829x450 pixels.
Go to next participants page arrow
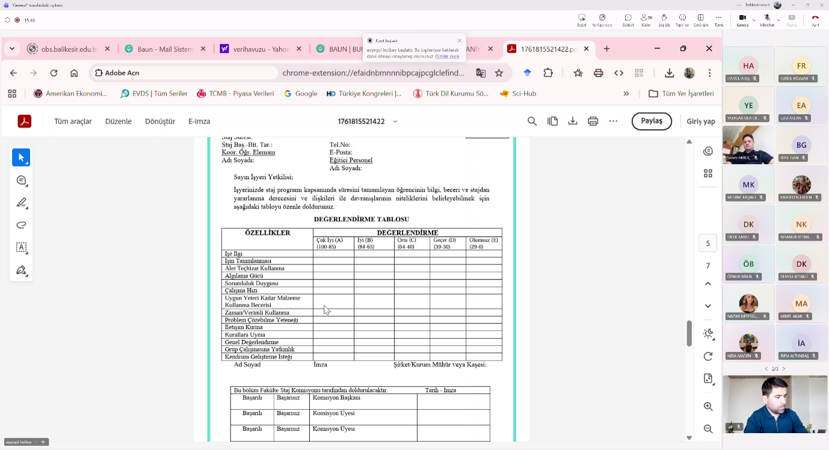click(784, 369)
